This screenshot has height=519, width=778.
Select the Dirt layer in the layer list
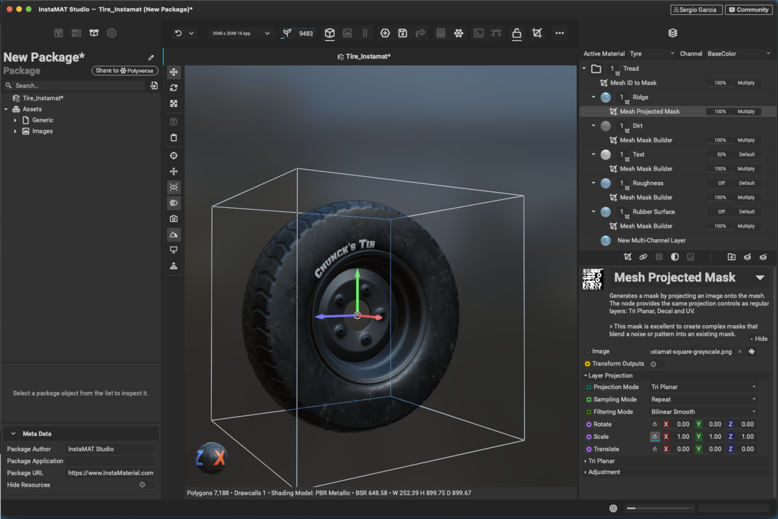coord(638,126)
